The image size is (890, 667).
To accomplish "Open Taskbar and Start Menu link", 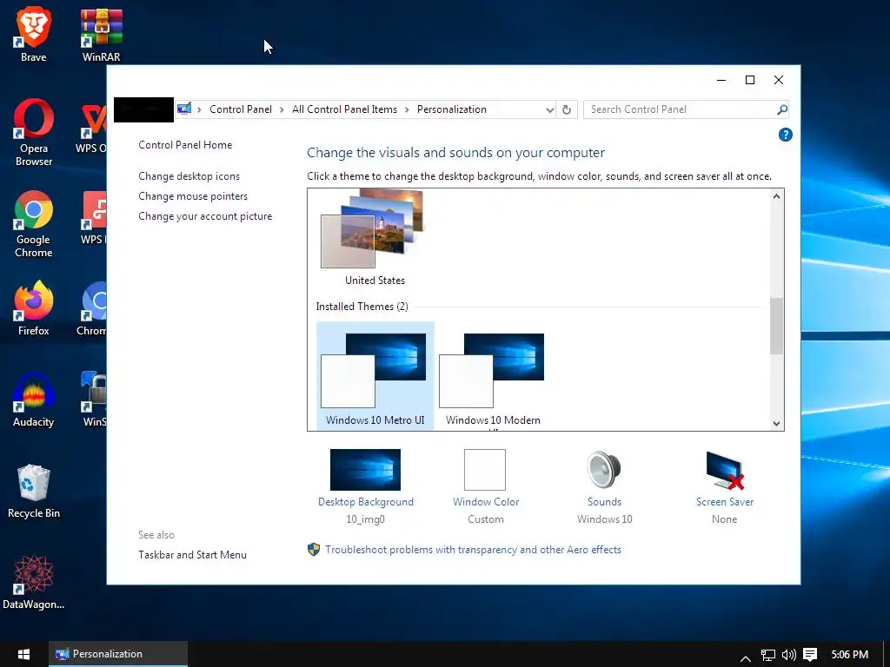I will pos(192,555).
